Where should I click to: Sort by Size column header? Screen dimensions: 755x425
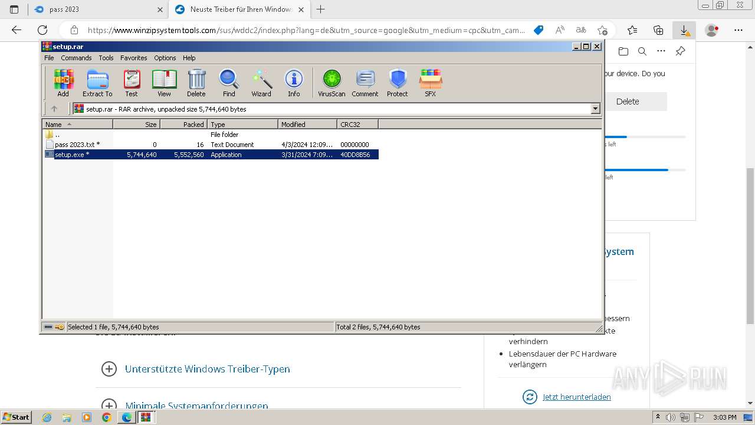[136, 125]
